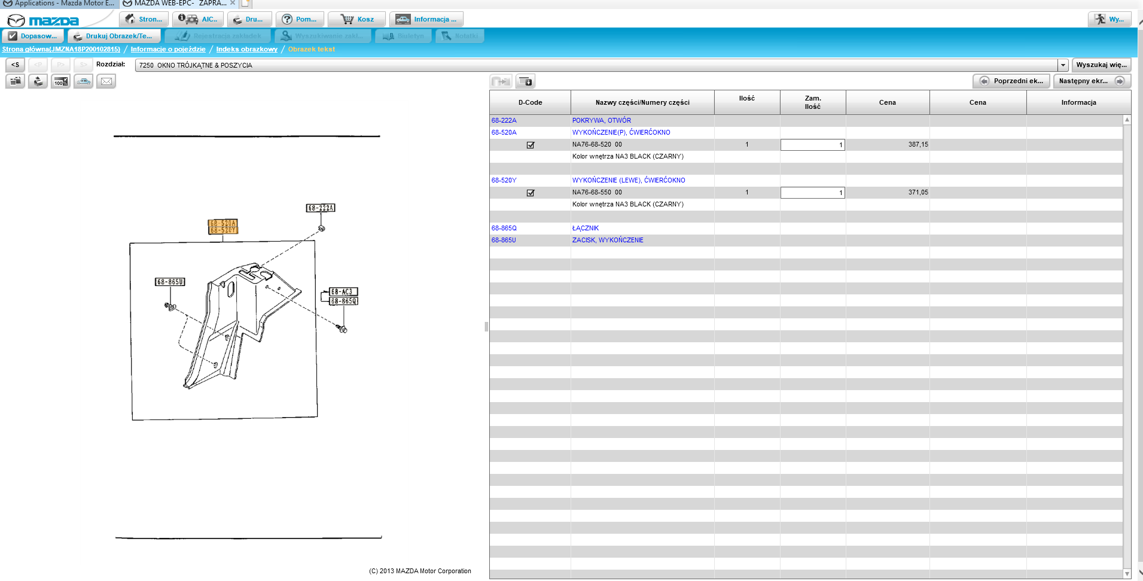Click Strona główna breadcrumb link

[61, 49]
